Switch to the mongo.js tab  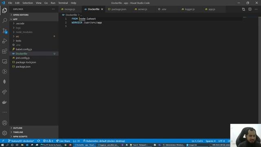tap(70, 9)
